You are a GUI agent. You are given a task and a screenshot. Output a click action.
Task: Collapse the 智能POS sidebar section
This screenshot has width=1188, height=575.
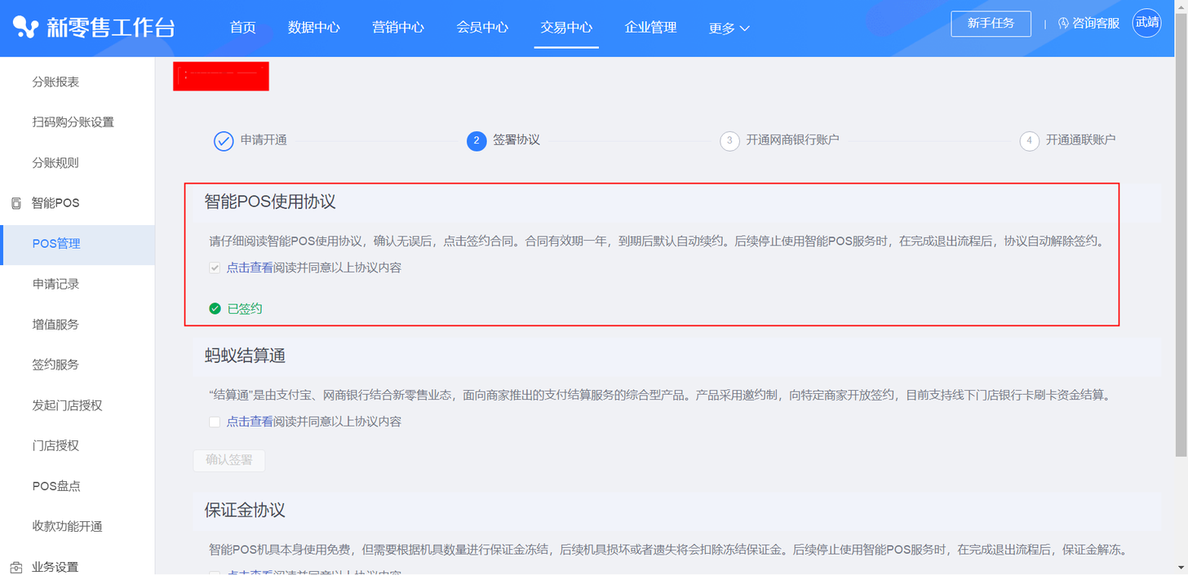55,203
